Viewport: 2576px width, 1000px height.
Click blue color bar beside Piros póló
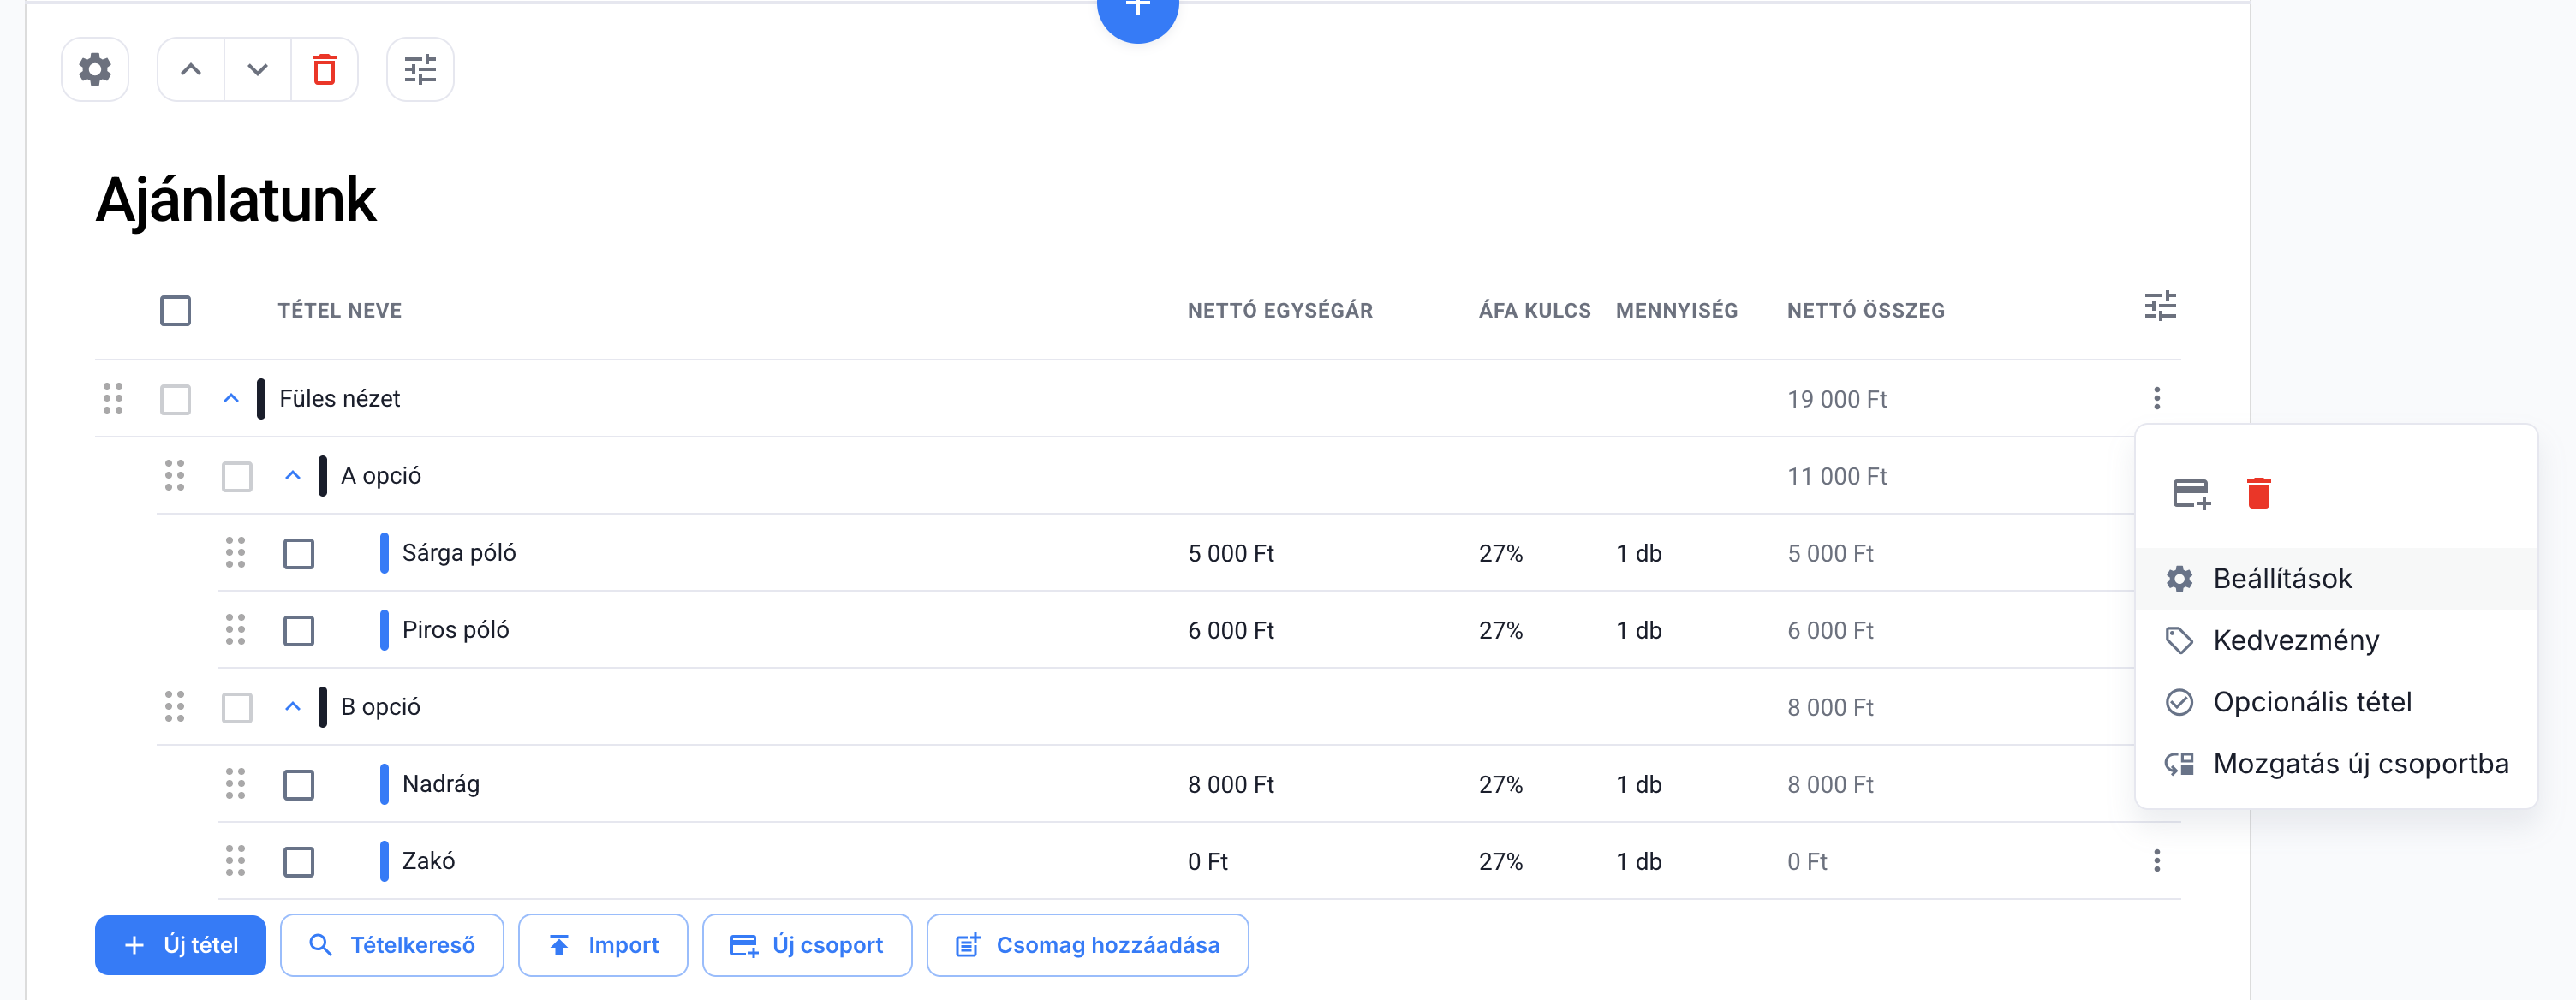[x=384, y=631]
